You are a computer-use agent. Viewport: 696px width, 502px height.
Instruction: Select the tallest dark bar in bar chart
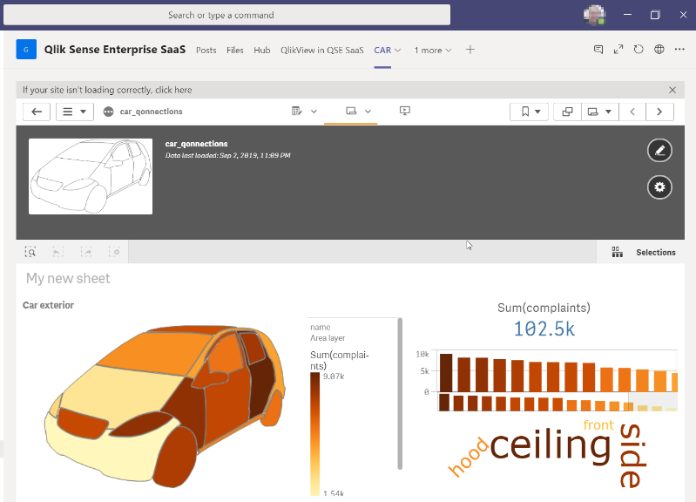446,373
